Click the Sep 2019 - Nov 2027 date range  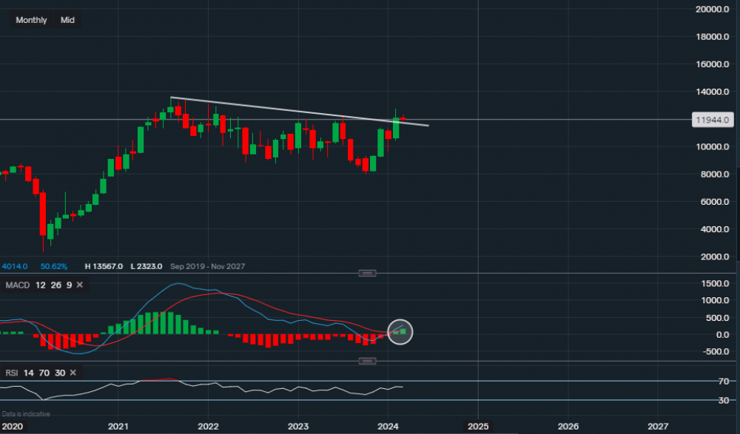click(x=207, y=266)
